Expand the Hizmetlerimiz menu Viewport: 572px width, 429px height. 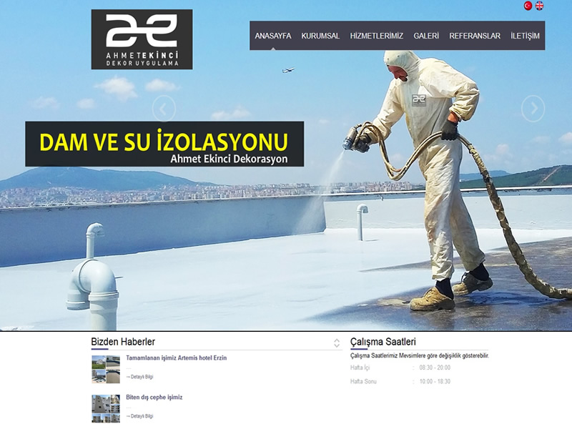[x=376, y=36]
